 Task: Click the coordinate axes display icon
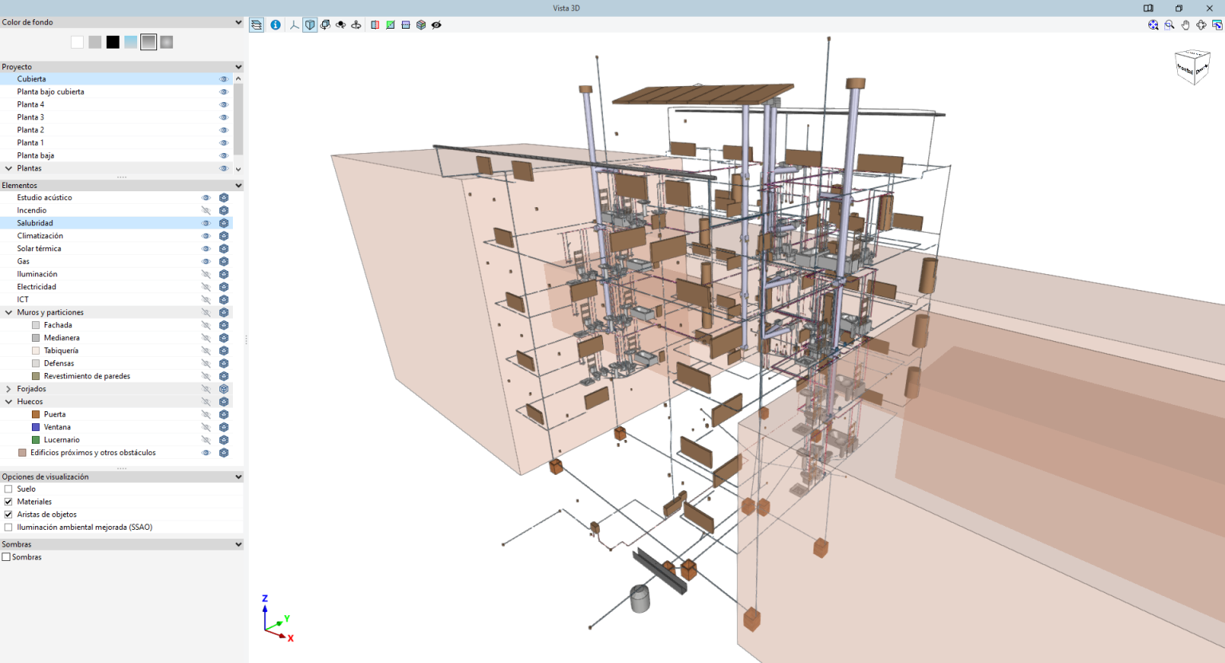(x=293, y=25)
